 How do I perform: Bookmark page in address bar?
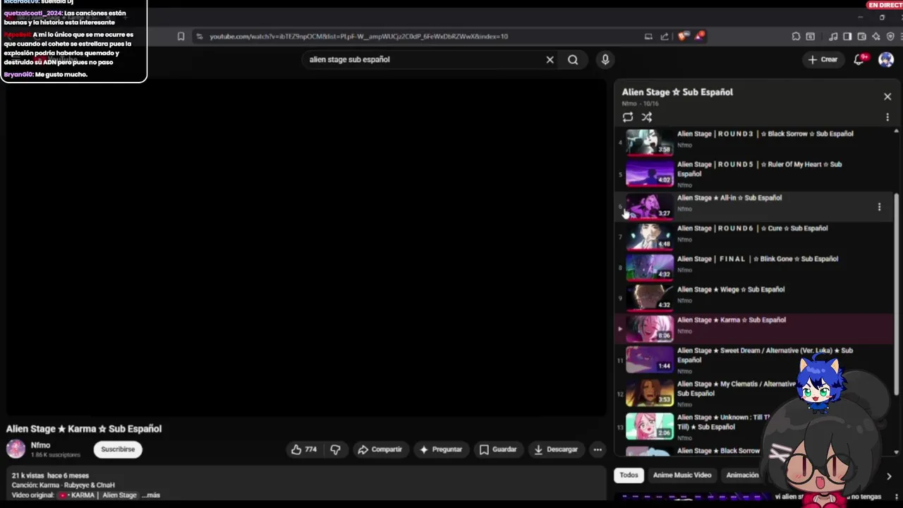pos(181,36)
